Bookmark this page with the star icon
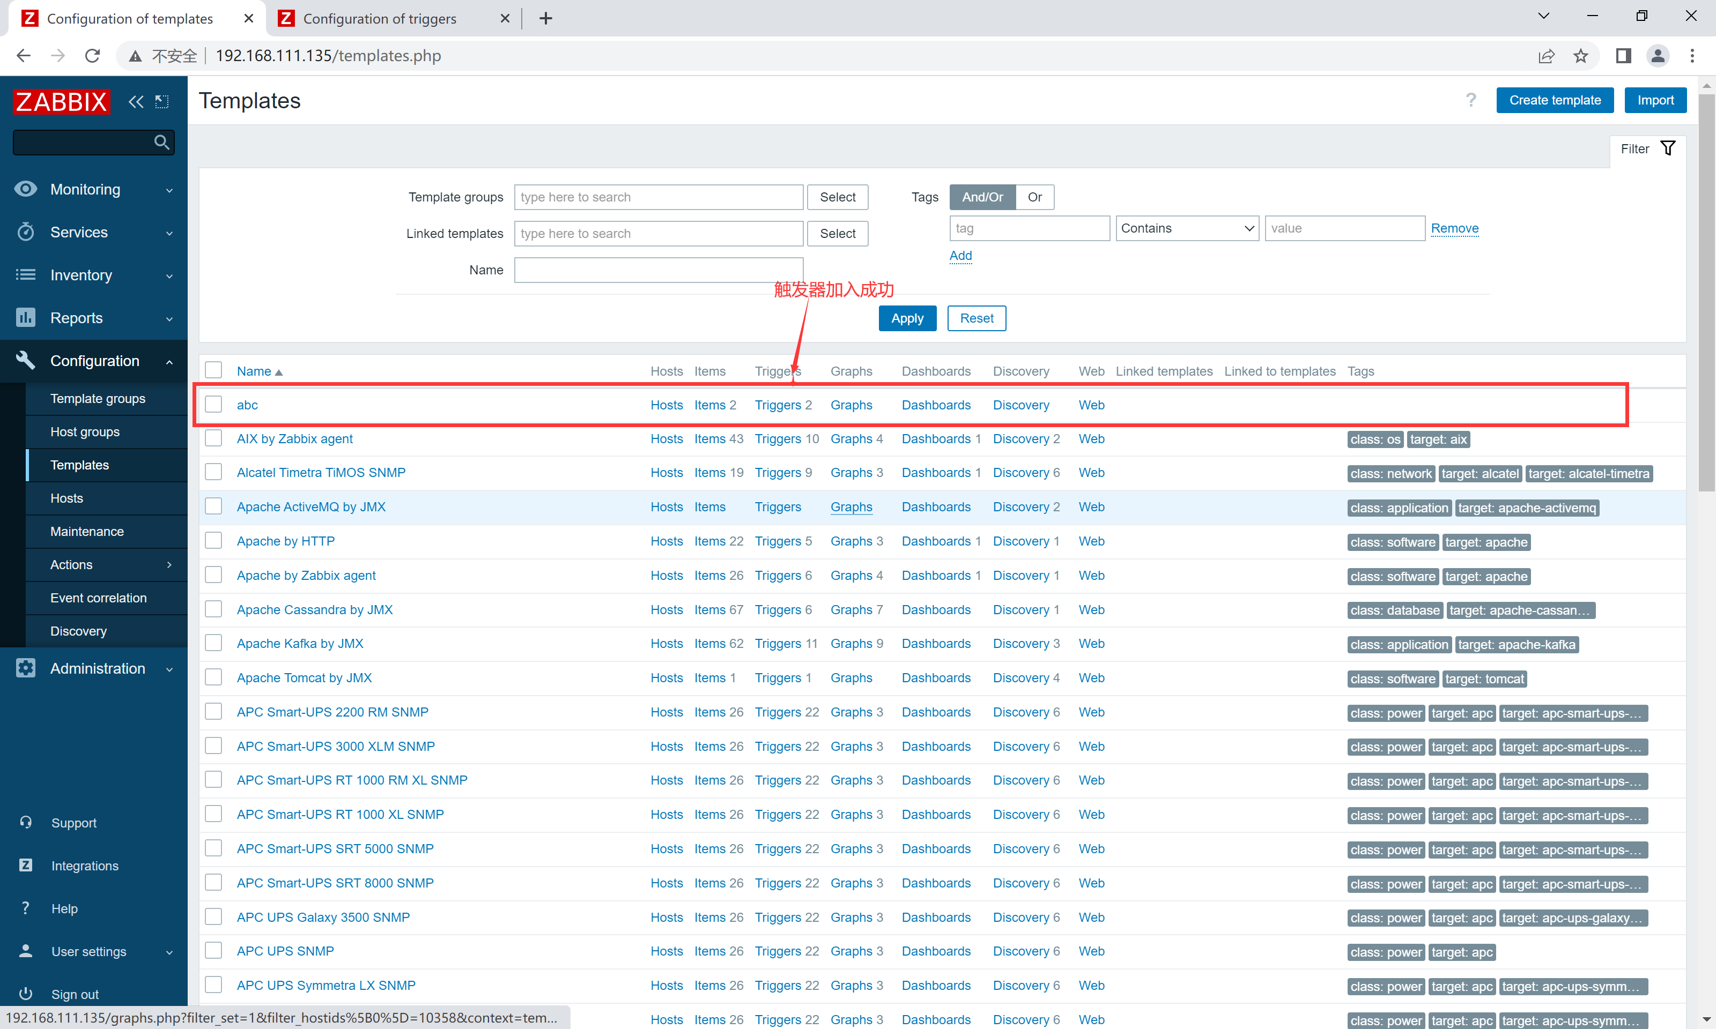The width and height of the screenshot is (1716, 1029). pos(1581,56)
